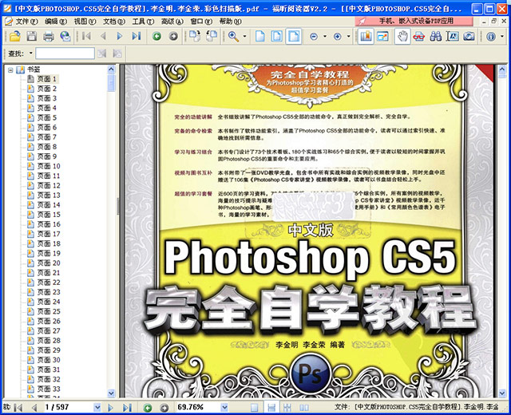The height and width of the screenshot is (415, 511).
Task: Click the Actual Size page icon
Action: [x=259, y=36]
